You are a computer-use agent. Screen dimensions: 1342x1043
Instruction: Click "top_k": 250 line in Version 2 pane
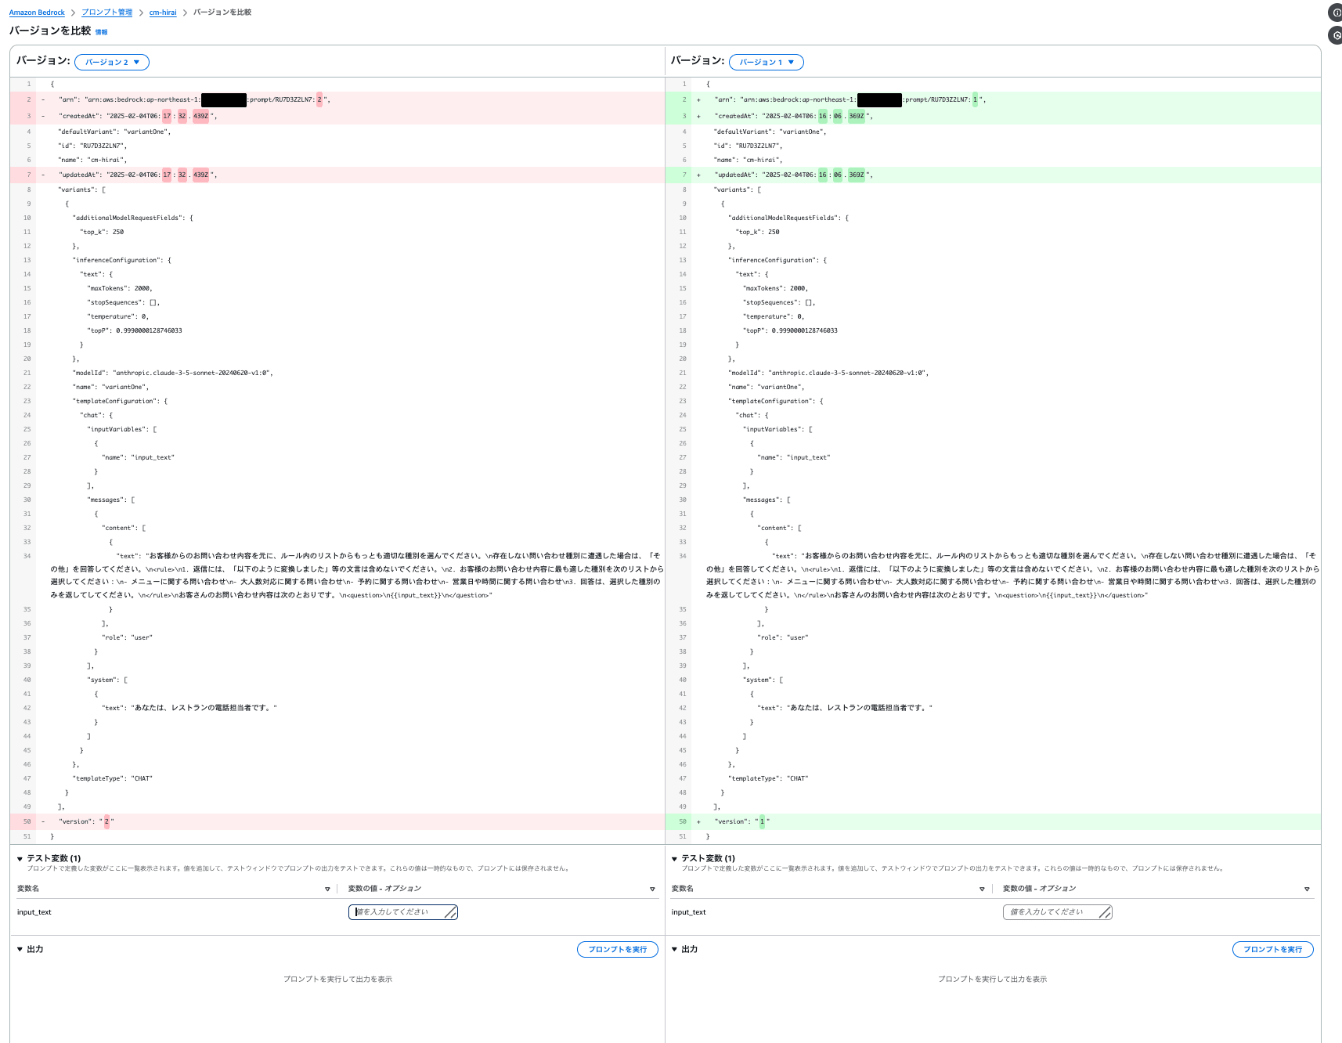click(102, 232)
